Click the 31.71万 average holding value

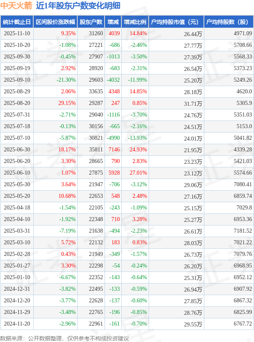click(193, 104)
